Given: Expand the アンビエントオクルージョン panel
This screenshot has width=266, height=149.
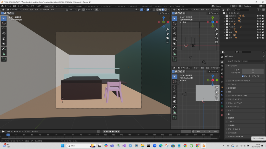Looking at the screenshot, I should [239, 80].
